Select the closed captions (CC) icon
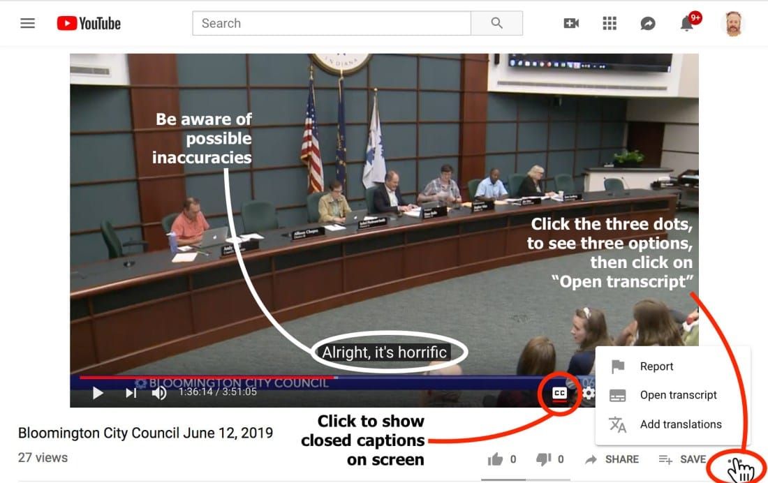Viewport: 768px width, 483px height. (x=559, y=393)
